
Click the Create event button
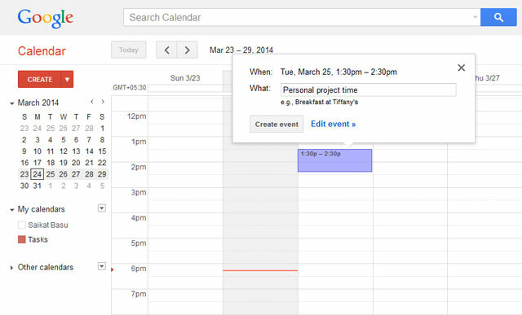[x=276, y=124]
